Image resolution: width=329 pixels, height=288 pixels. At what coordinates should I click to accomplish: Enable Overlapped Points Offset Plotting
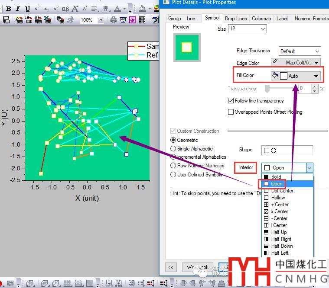[231, 112]
